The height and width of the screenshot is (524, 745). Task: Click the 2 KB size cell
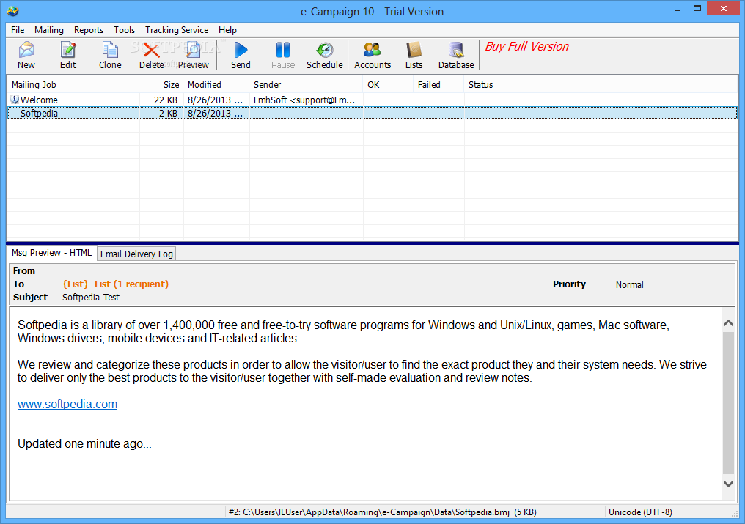coord(168,113)
